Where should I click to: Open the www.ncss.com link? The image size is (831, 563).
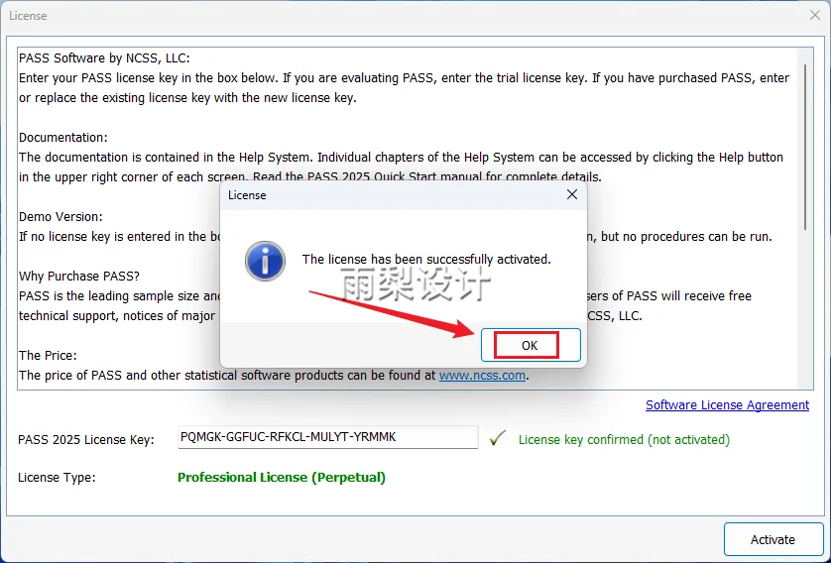click(482, 376)
